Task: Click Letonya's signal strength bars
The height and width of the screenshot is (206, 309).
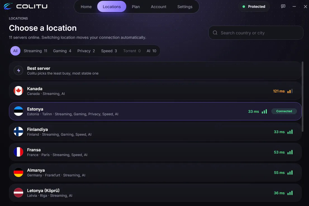Action: [x=290, y=193]
